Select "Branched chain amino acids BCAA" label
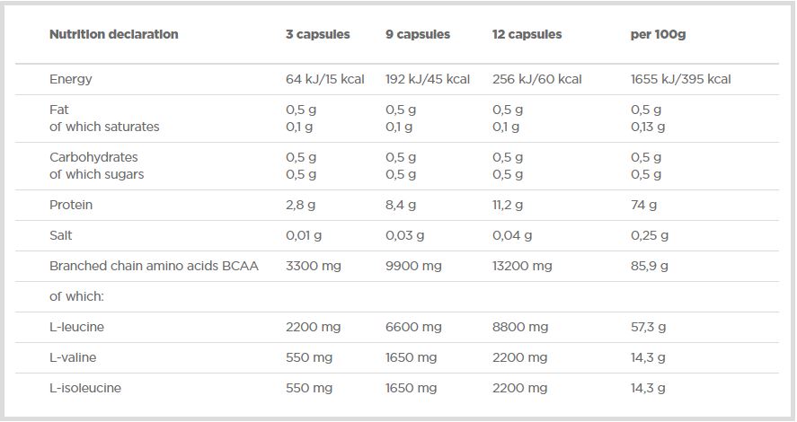This screenshot has height=422, width=797. click(x=154, y=266)
